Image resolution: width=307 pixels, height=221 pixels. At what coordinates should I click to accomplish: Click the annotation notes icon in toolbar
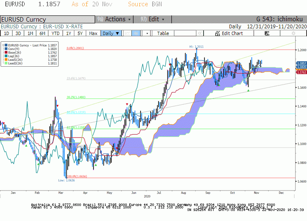[x=267, y=33]
